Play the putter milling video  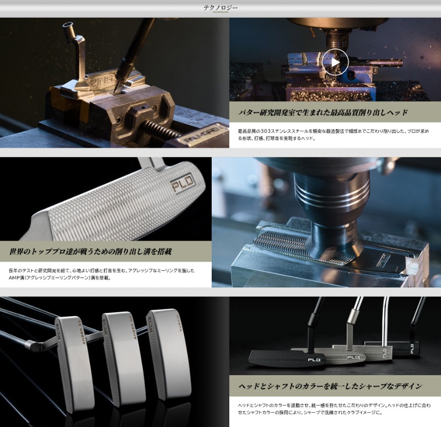point(335,61)
